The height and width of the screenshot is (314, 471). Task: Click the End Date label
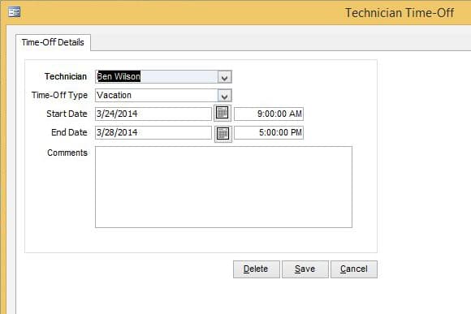(x=69, y=132)
